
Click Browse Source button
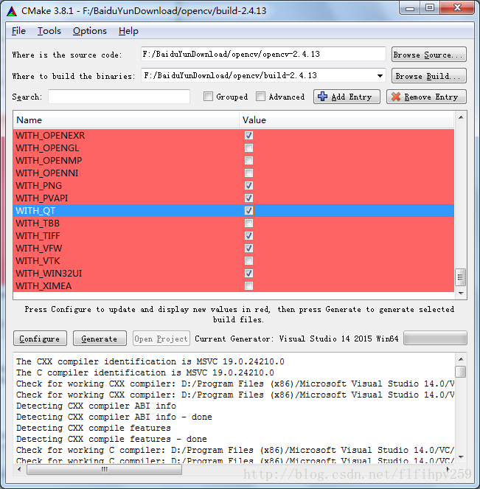tap(429, 55)
